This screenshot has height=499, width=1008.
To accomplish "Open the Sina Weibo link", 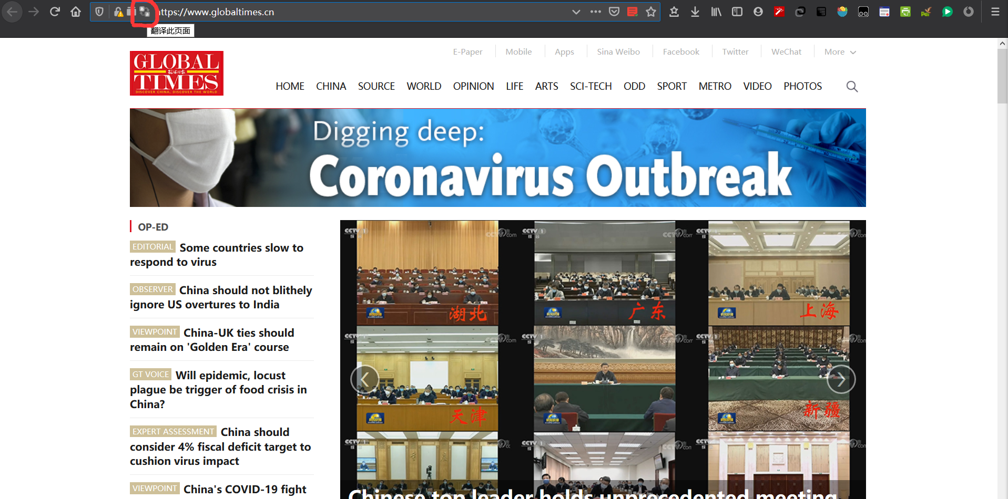I will click(x=618, y=51).
